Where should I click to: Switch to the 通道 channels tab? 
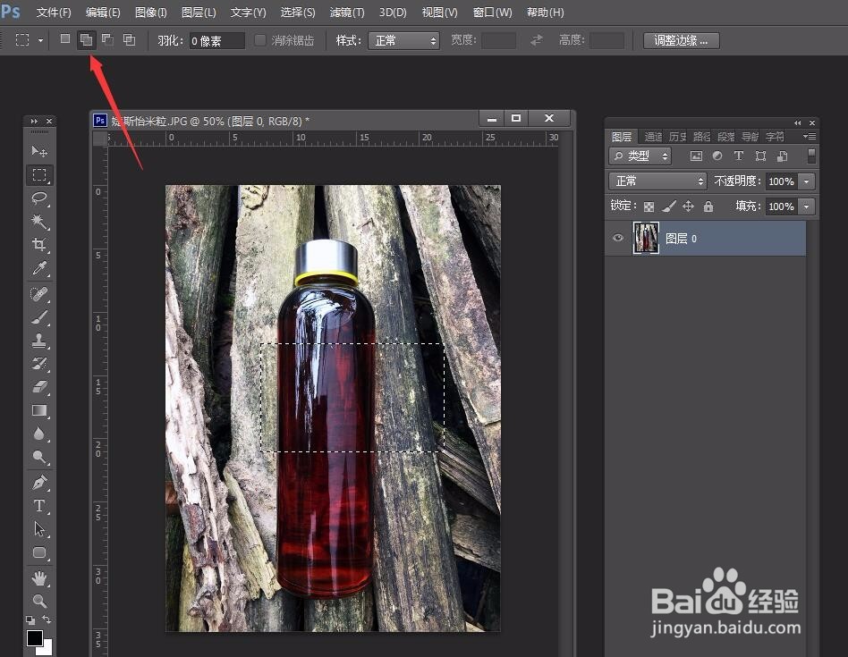pos(653,137)
